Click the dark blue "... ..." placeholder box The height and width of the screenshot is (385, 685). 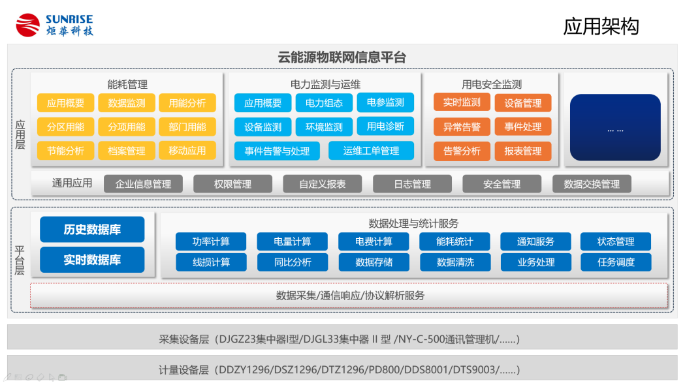click(615, 129)
